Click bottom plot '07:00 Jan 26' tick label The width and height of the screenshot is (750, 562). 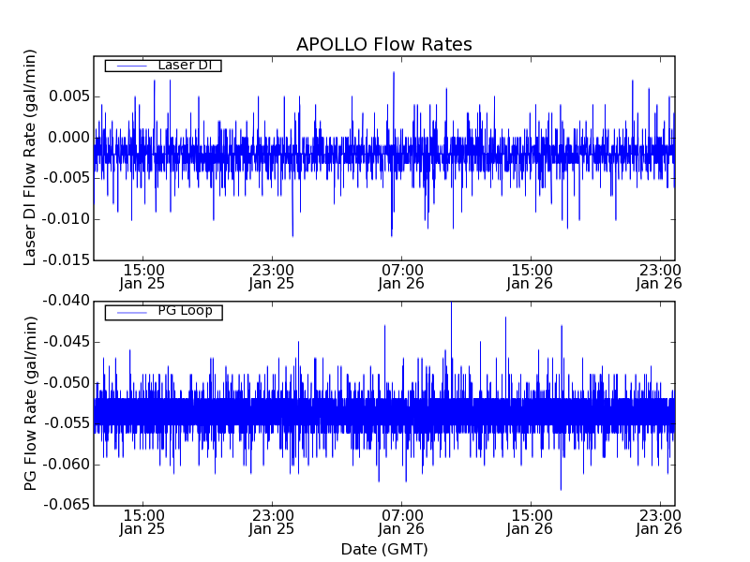[401, 523]
